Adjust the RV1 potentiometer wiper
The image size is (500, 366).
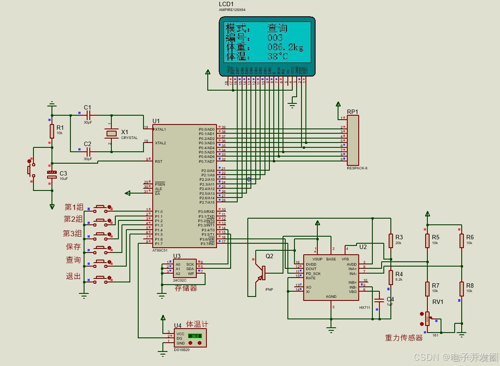click(427, 319)
